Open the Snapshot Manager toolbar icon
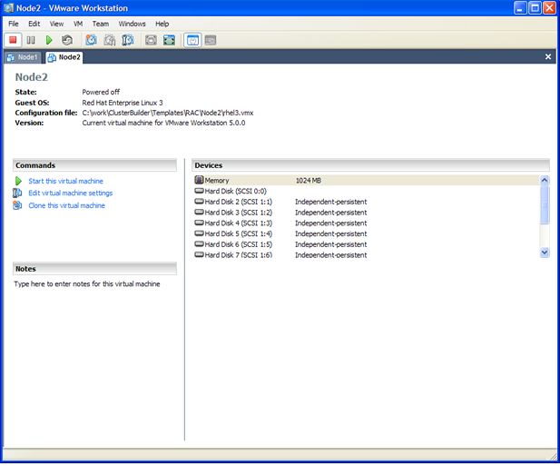The image size is (560, 466). click(x=127, y=40)
